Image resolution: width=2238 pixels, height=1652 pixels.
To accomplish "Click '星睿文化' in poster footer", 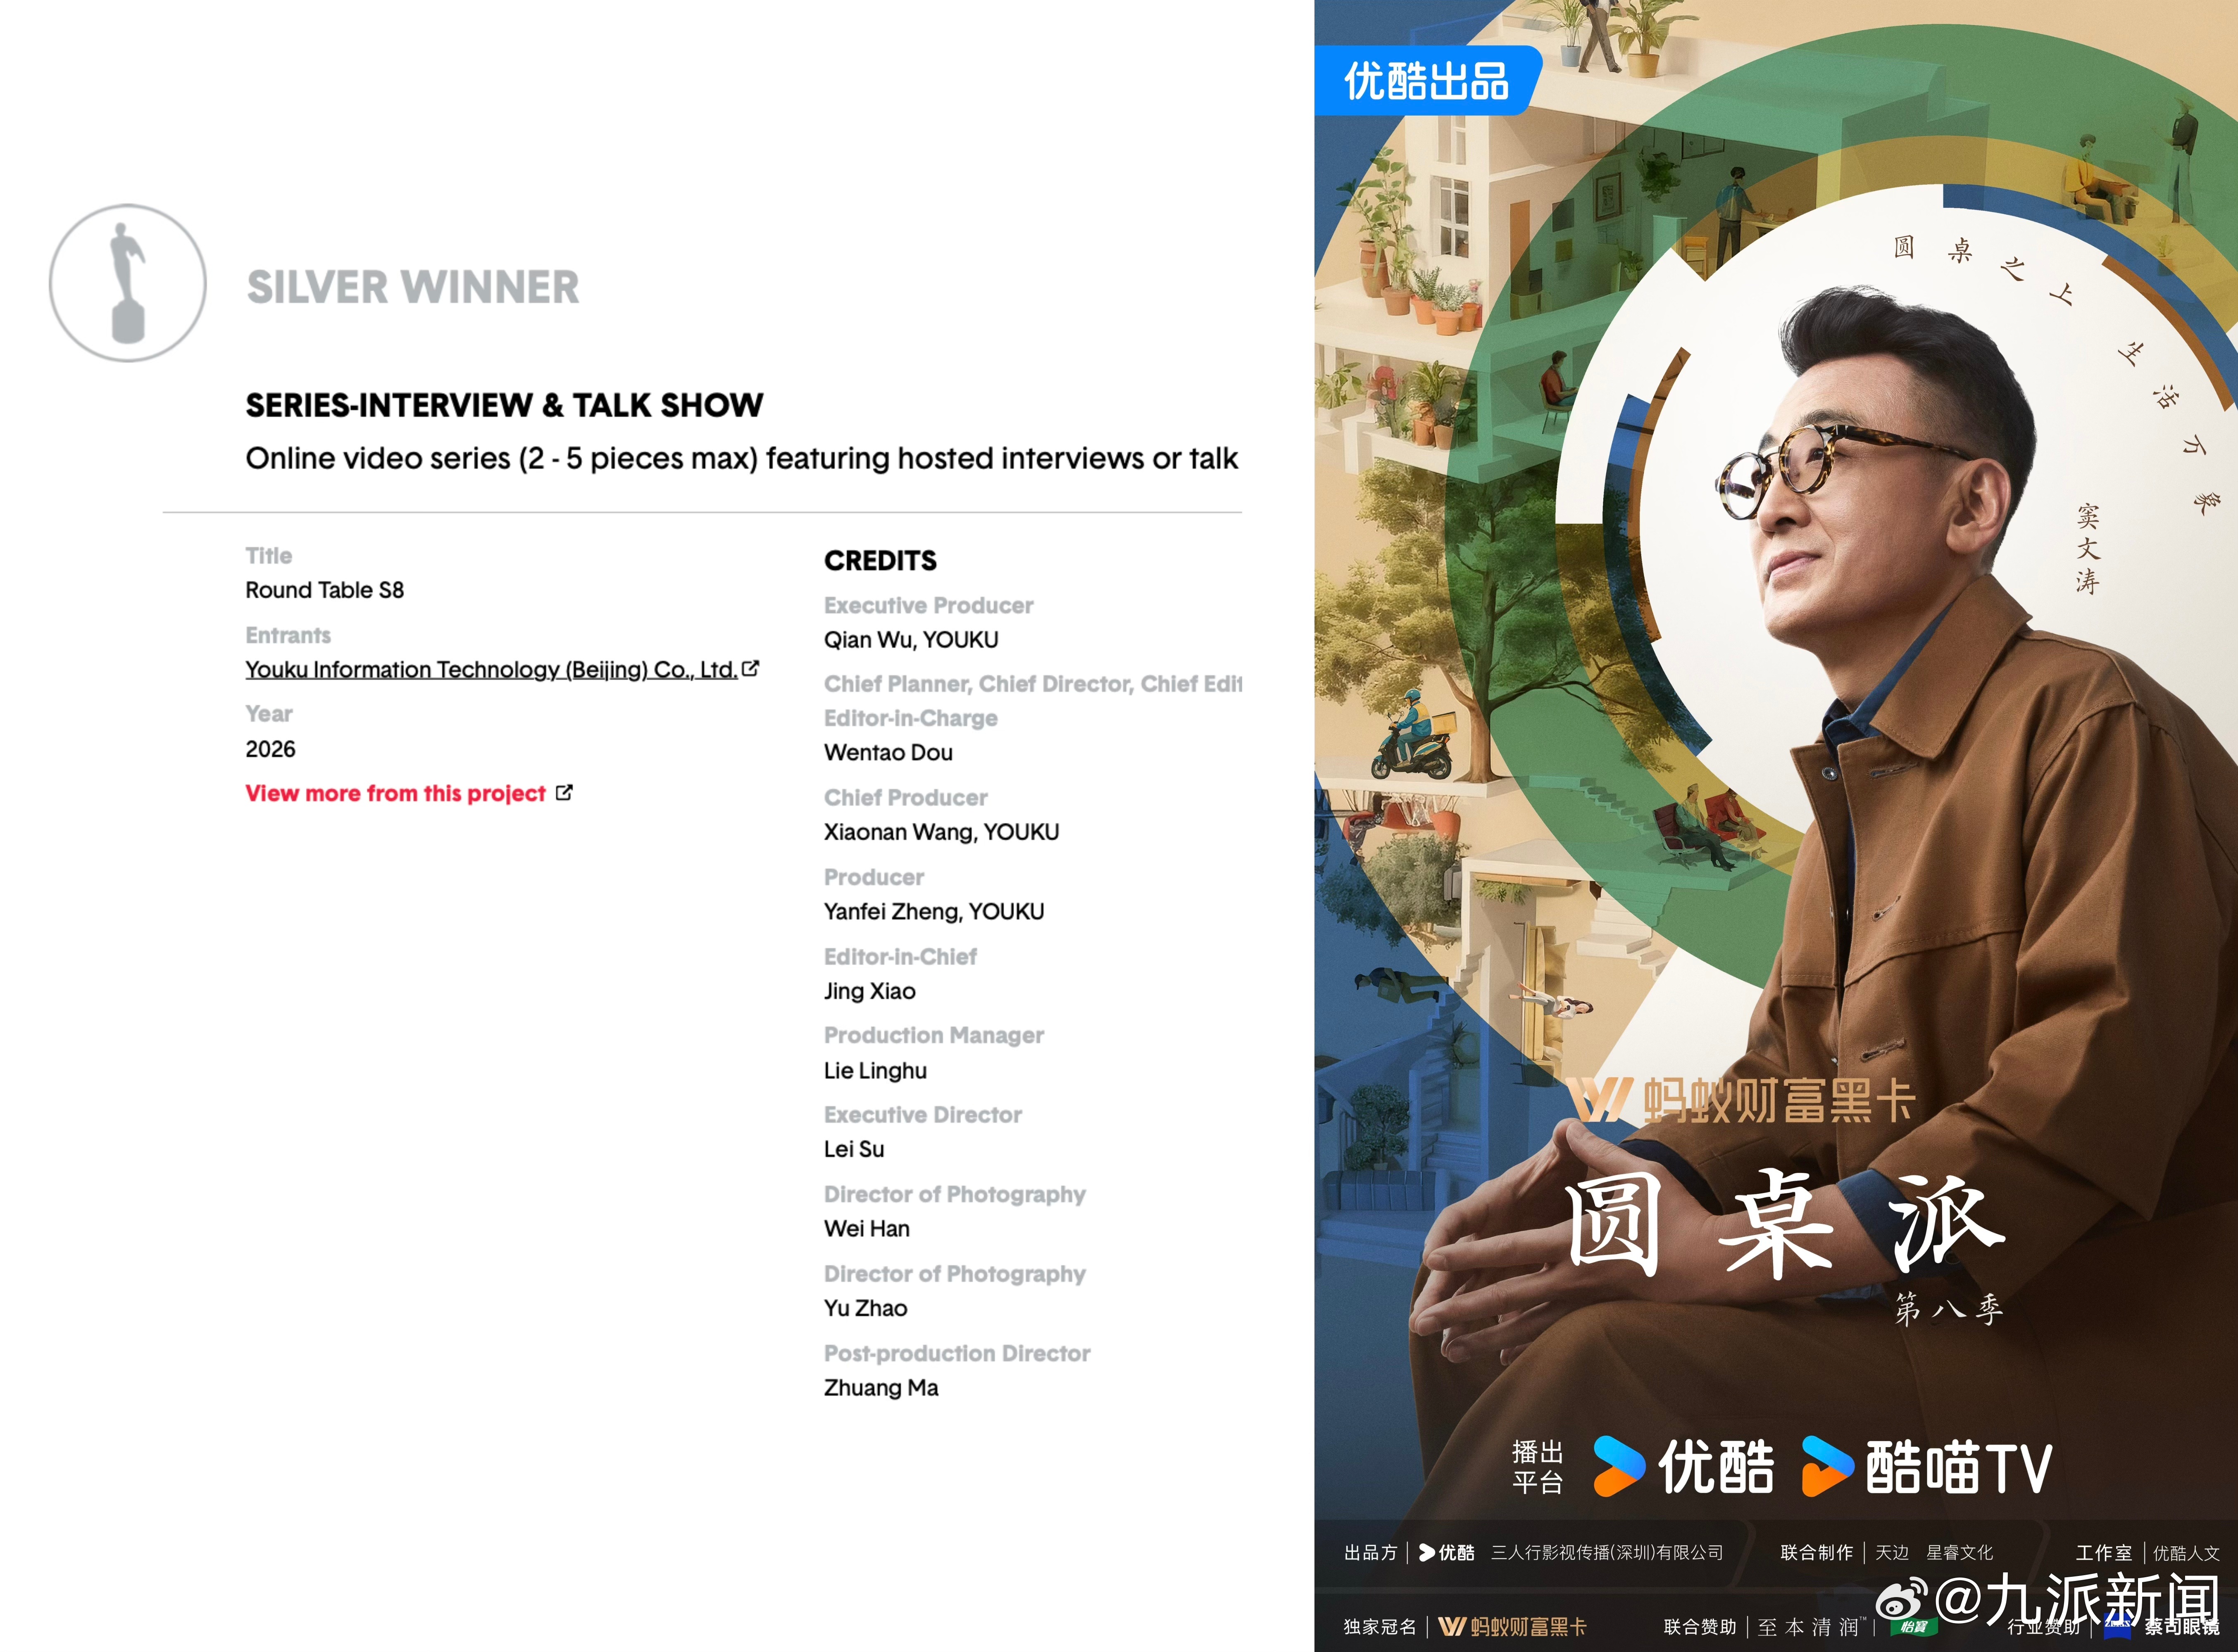I will [x=1959, y=1553].
